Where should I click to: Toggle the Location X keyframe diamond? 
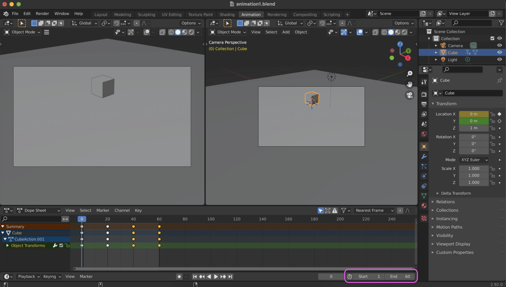tap(500, 114)
